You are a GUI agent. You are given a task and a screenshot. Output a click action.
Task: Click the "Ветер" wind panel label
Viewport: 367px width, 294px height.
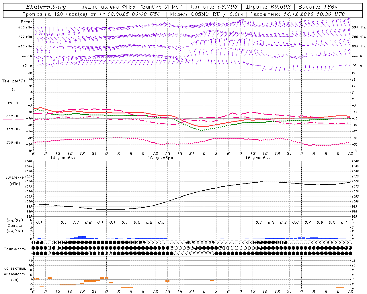tap(27, 22)
